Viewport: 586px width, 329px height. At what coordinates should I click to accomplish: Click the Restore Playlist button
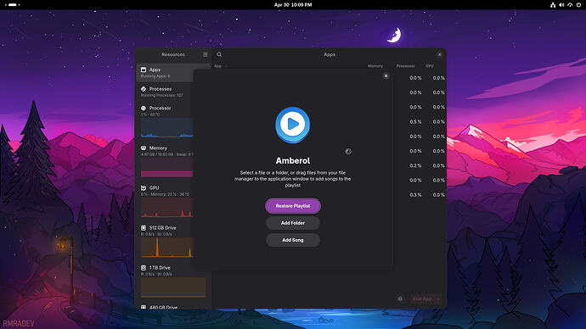[293, 206]
